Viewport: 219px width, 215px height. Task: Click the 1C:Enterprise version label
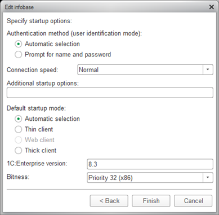(x=37, y=163)
